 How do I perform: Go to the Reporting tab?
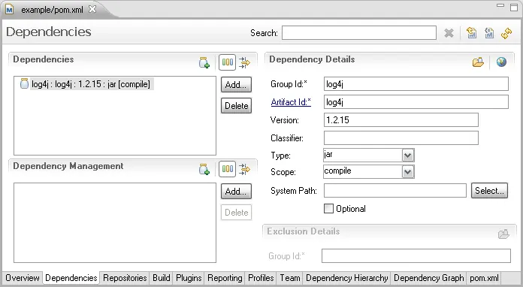click(225, 278)
